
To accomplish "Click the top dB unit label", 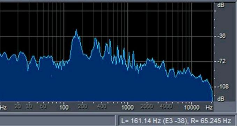I will [221, 5].
